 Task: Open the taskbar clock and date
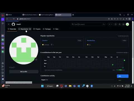[127, 86]
